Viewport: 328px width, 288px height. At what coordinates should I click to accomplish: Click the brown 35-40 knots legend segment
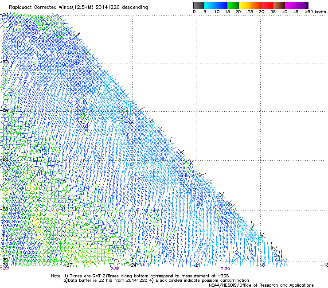(x=279, y=5)
